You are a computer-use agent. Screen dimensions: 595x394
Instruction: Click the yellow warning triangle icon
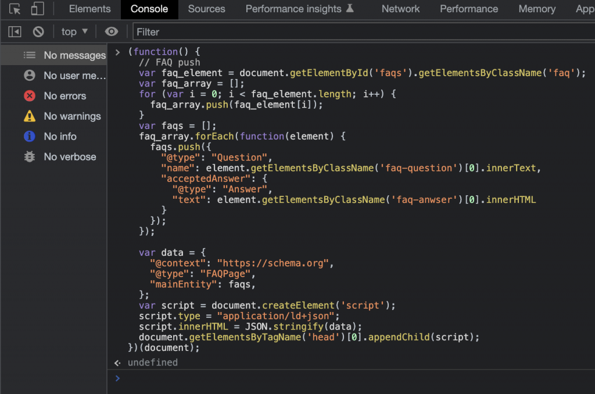(x=30, y=116)
